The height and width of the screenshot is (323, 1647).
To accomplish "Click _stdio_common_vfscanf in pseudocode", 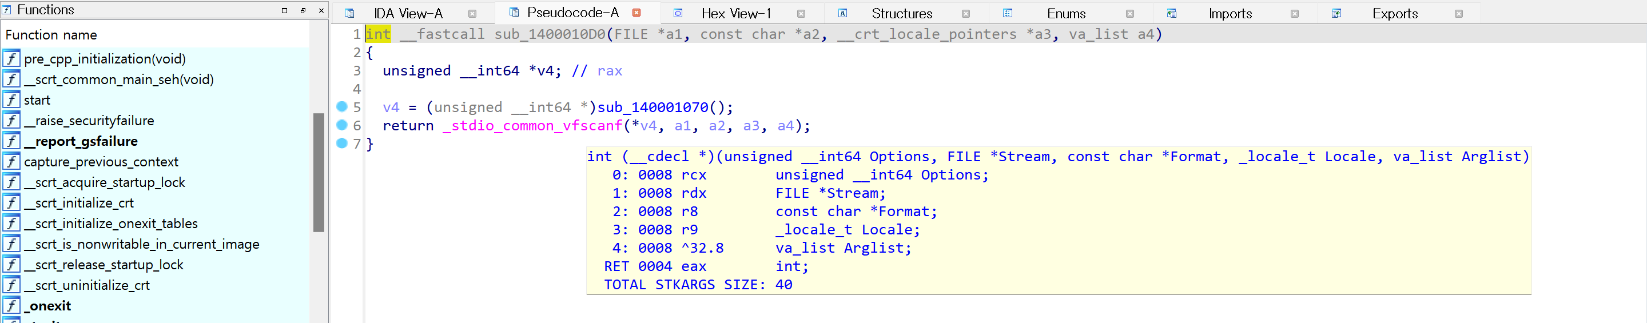I will 532,125.
